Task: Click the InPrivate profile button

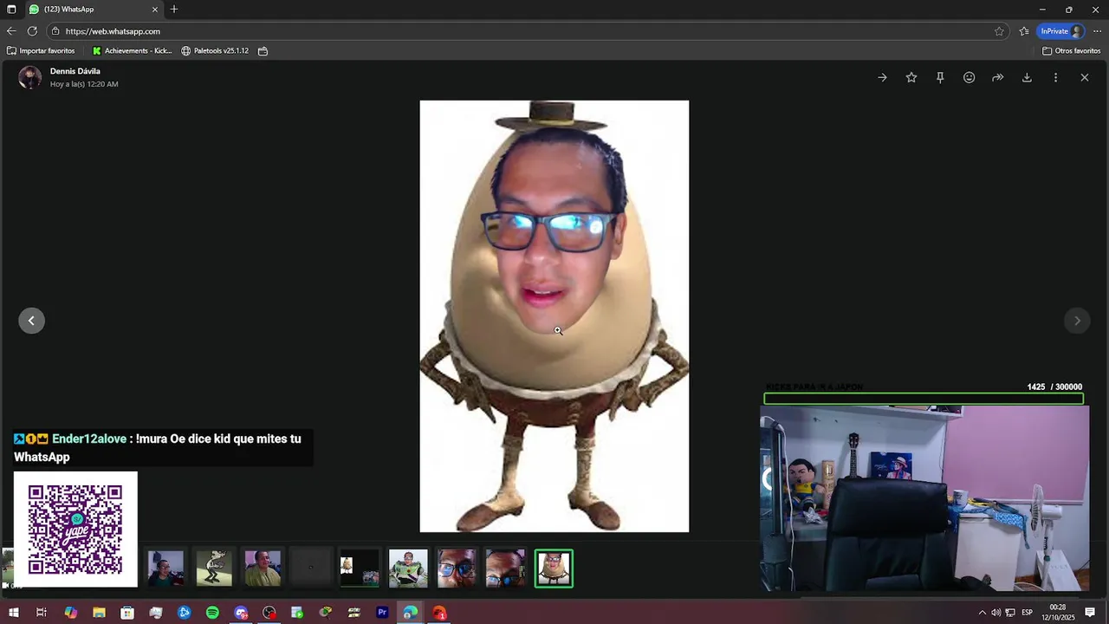Action: pyautogui.click(x=1061, y=31)
